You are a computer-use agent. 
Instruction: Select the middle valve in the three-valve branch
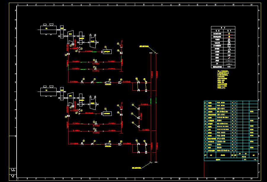139,118
